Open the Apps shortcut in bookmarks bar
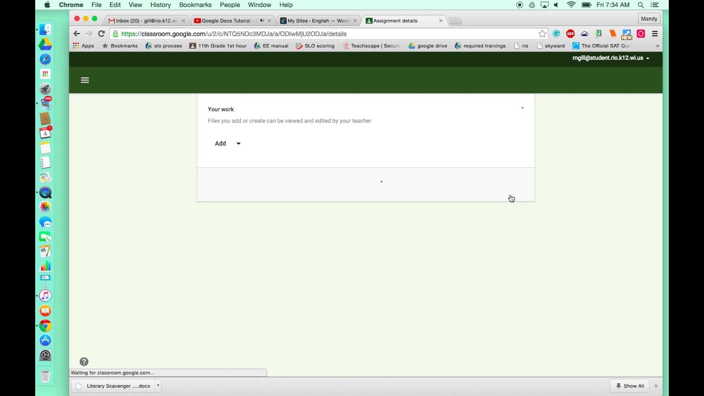The width and height of the screenshot is (704, 396). (84, 46)
